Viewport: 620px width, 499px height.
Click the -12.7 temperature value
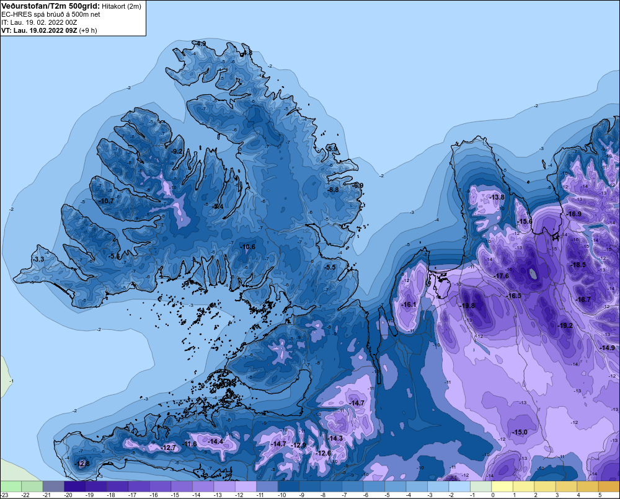168,448
